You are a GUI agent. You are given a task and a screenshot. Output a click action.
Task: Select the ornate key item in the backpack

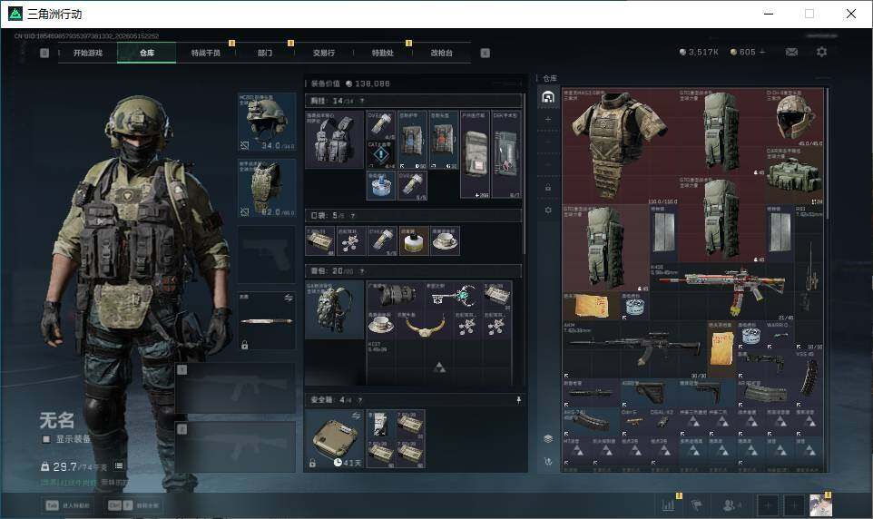click(x=453, y=296)
